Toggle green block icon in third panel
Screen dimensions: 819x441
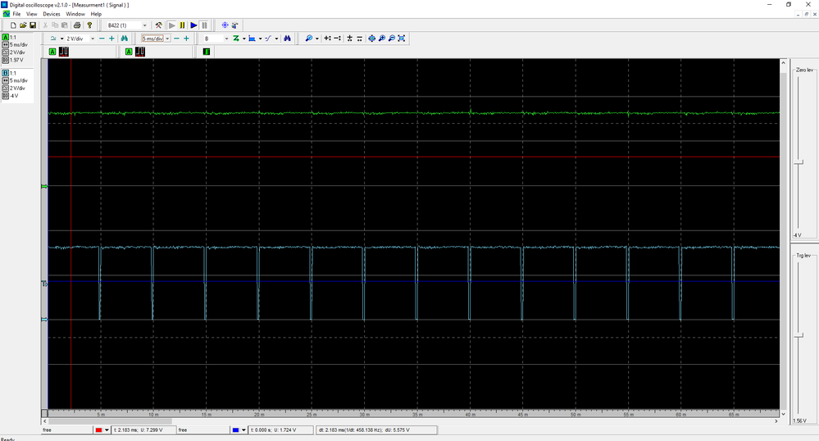pos(207,52)
